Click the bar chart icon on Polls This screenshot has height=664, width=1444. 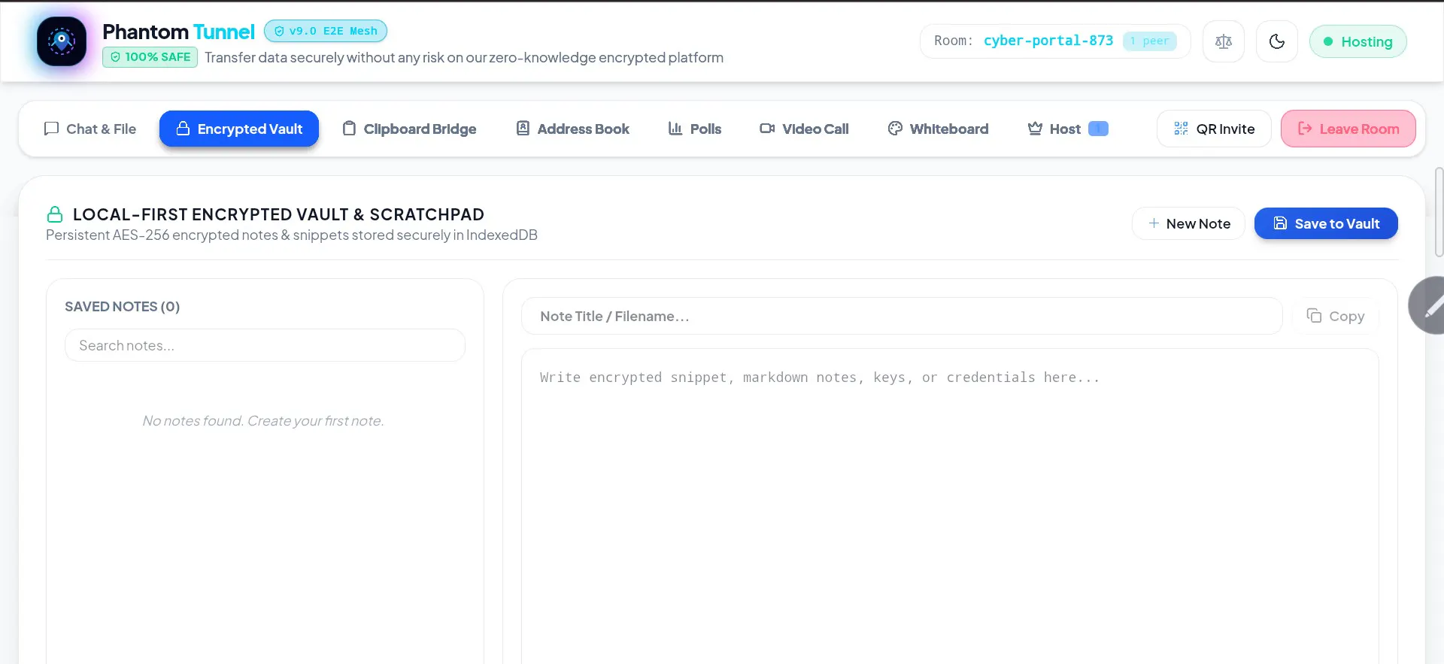pos(675,129)
